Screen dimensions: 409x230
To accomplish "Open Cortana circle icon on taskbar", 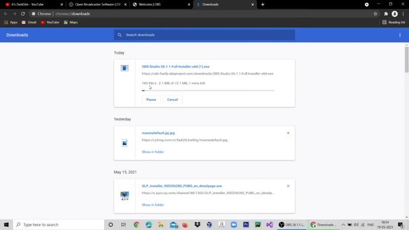I will pyautogui.click(x=111, y=224).
